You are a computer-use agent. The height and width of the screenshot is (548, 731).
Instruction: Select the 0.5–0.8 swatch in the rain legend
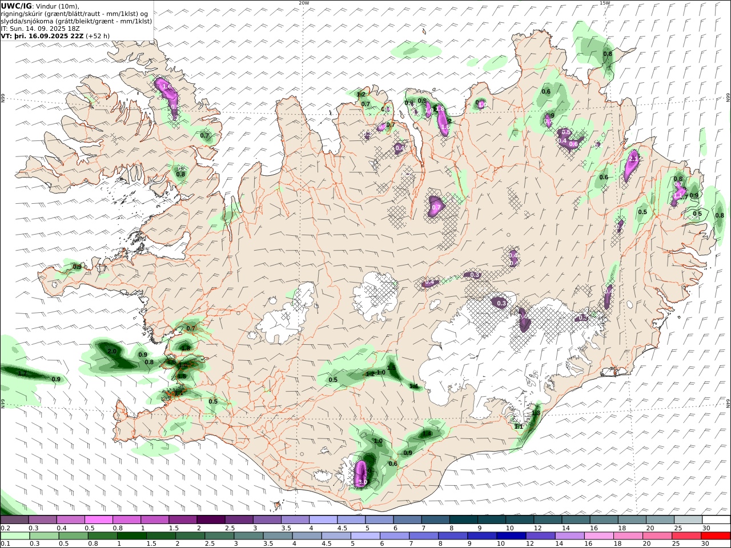73,536
